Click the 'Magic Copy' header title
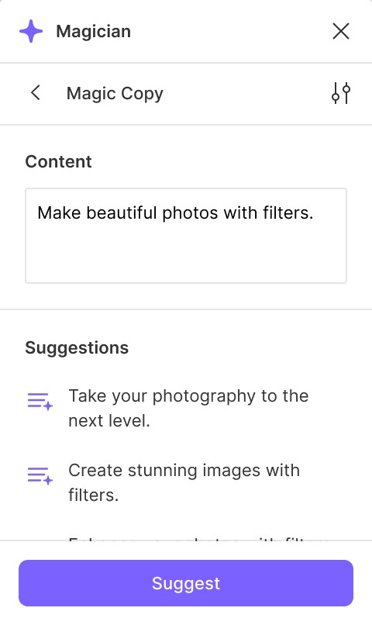372x625 pixels. (115, 94)
